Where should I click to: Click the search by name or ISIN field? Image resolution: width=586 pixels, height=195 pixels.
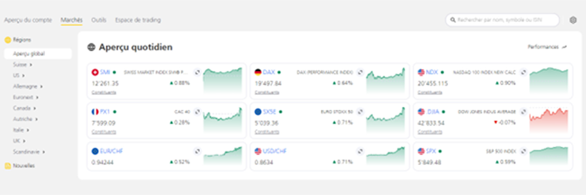pyautogui.click(x=502, y=20)
